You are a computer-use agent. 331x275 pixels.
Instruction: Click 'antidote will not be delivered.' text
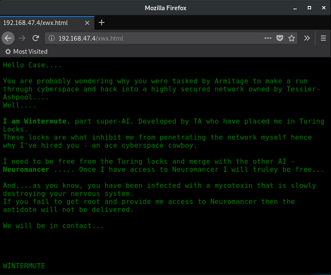click(x=68, y=210)
